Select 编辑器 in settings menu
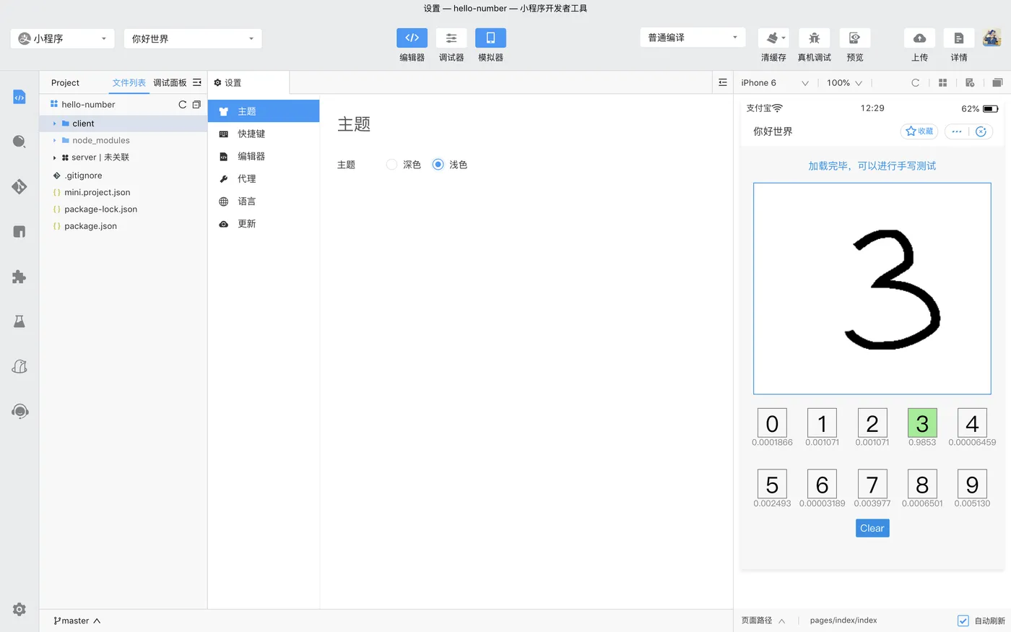1011x632 pixels. tap(264, 156)
